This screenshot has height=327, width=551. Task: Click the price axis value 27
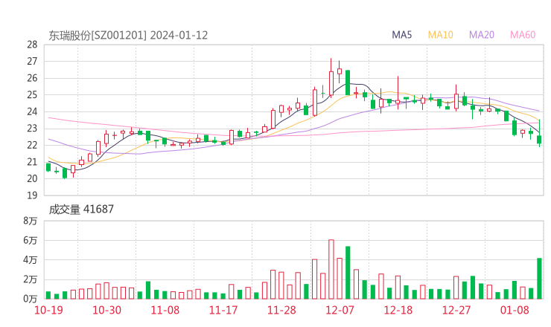pyautogui.click(x=32, y=62)
